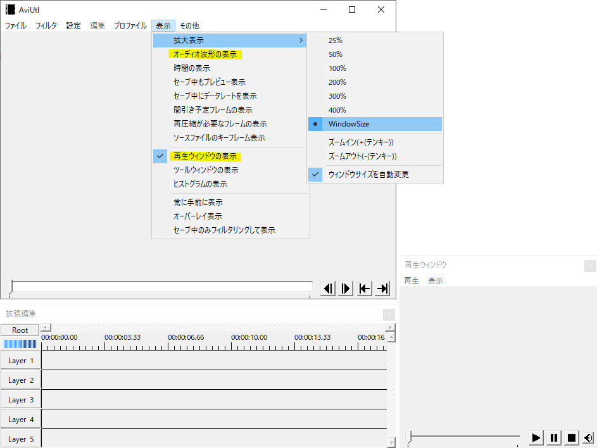Choose ズームアウト(-(テンキー))
597x448 pixels.
[x=375, y=156]
